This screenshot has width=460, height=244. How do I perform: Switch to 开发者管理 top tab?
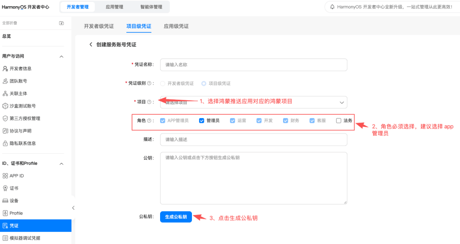(x=78, y=7)
